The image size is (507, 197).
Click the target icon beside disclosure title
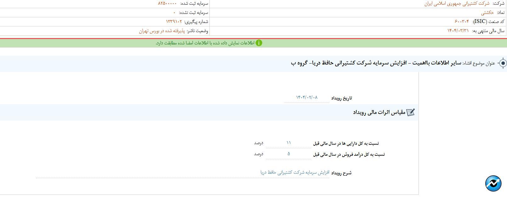[503, 63]
